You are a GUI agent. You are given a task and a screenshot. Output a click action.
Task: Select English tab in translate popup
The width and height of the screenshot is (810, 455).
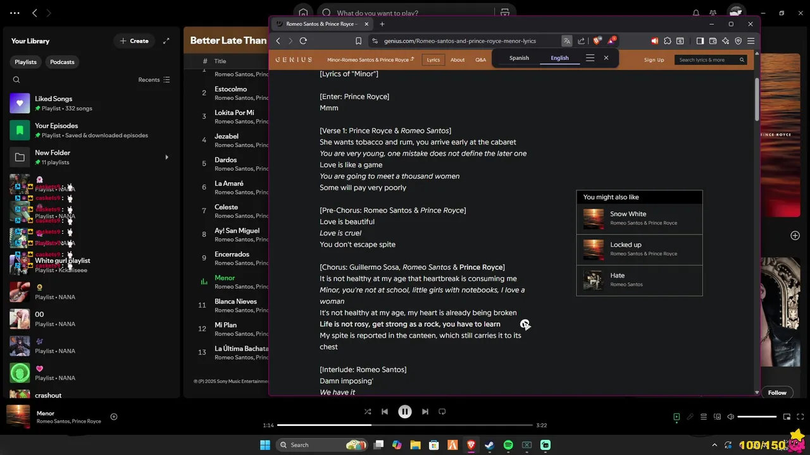point(559,58)
